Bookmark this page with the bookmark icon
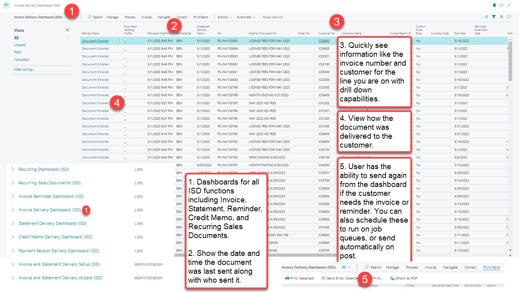Viewport: 519px width, 292px height. 494,5
